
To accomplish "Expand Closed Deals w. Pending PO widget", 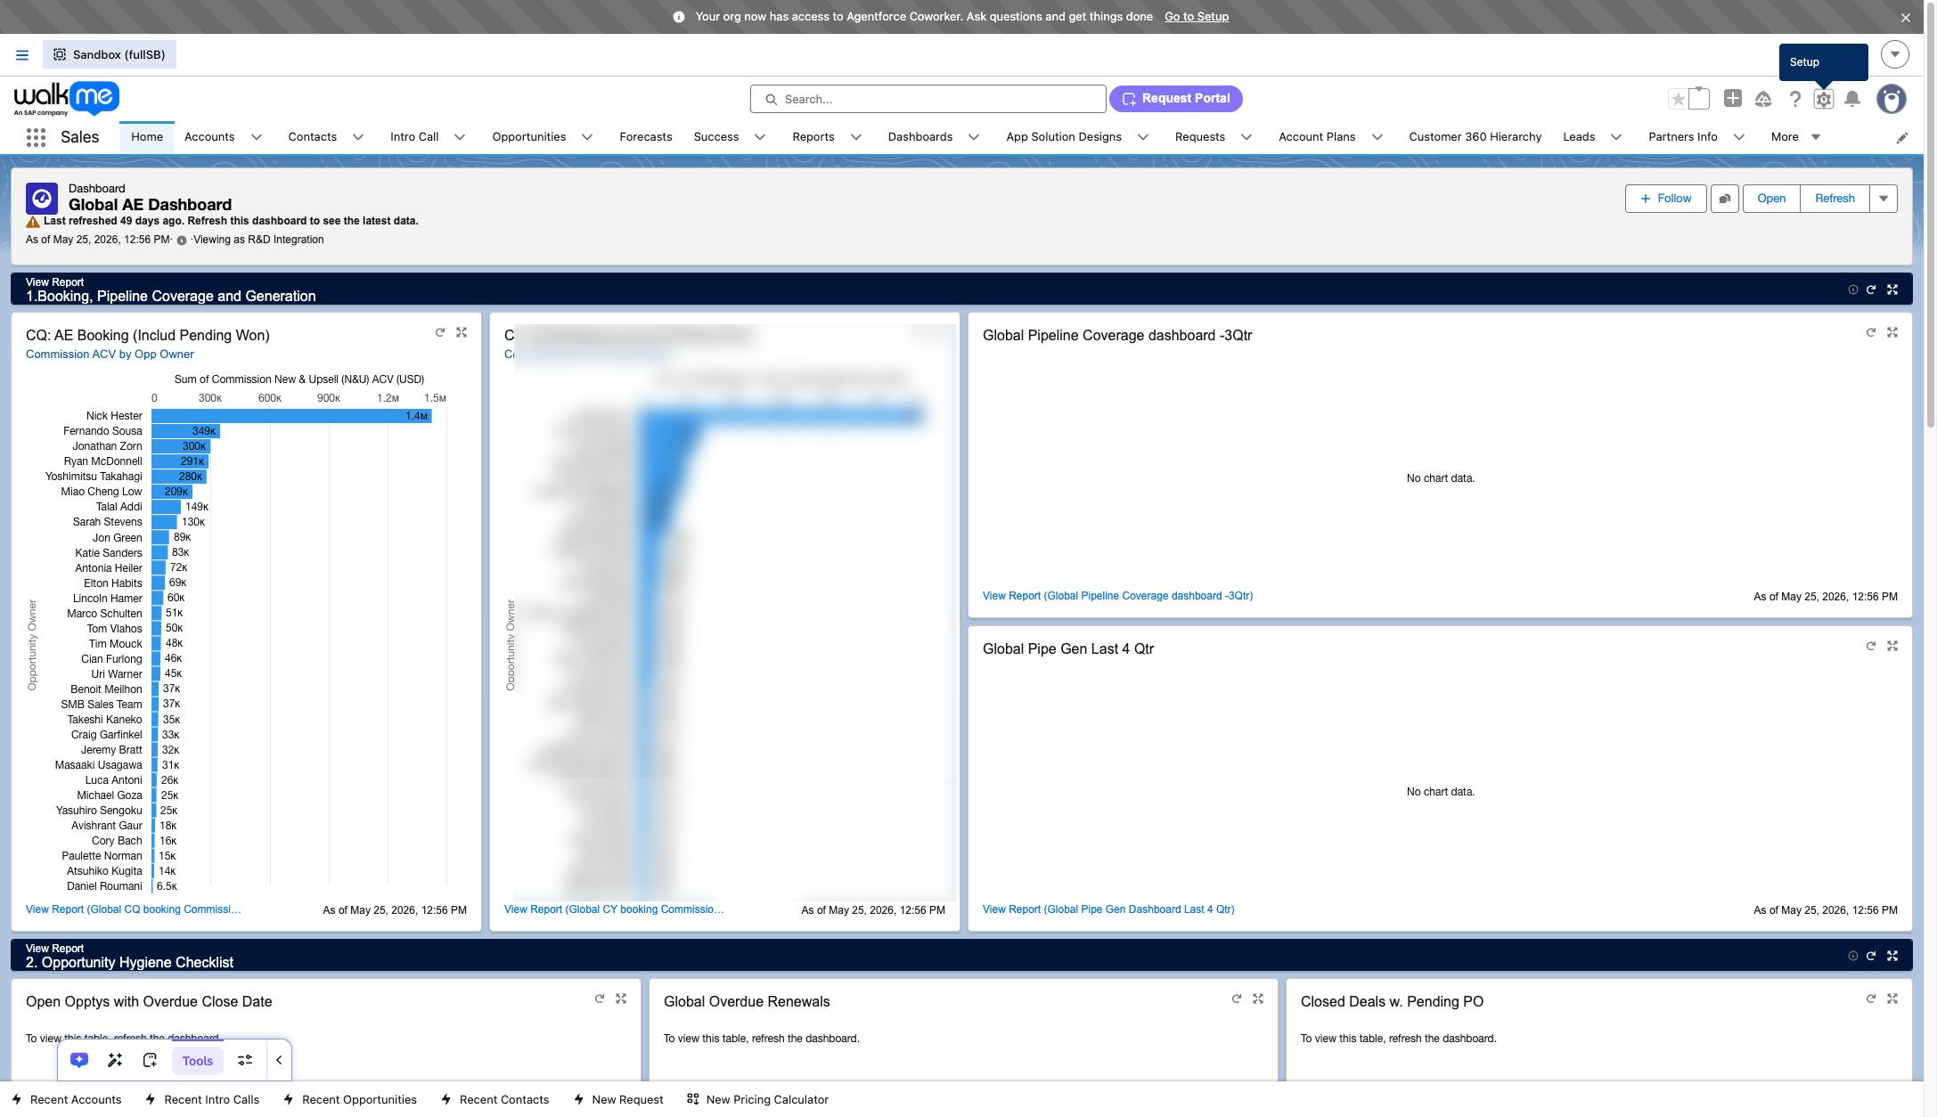I will (1892, 999).
